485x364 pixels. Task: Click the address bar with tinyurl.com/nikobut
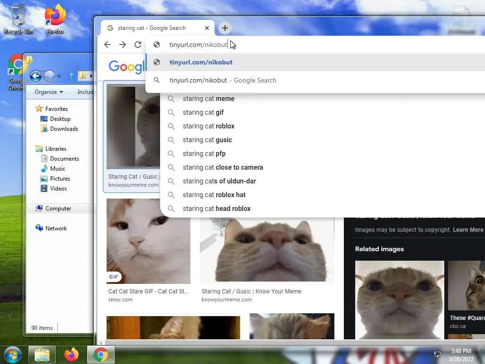(x=315, y=45)
